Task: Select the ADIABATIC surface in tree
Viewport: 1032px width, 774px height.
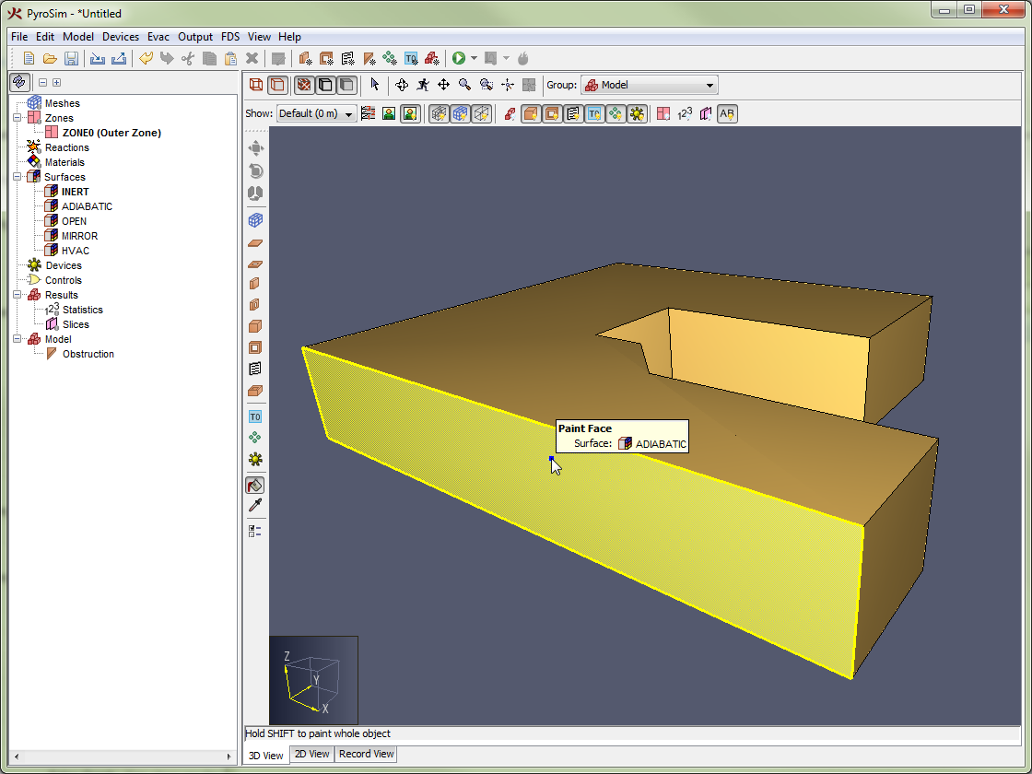Action: (87, 206)
